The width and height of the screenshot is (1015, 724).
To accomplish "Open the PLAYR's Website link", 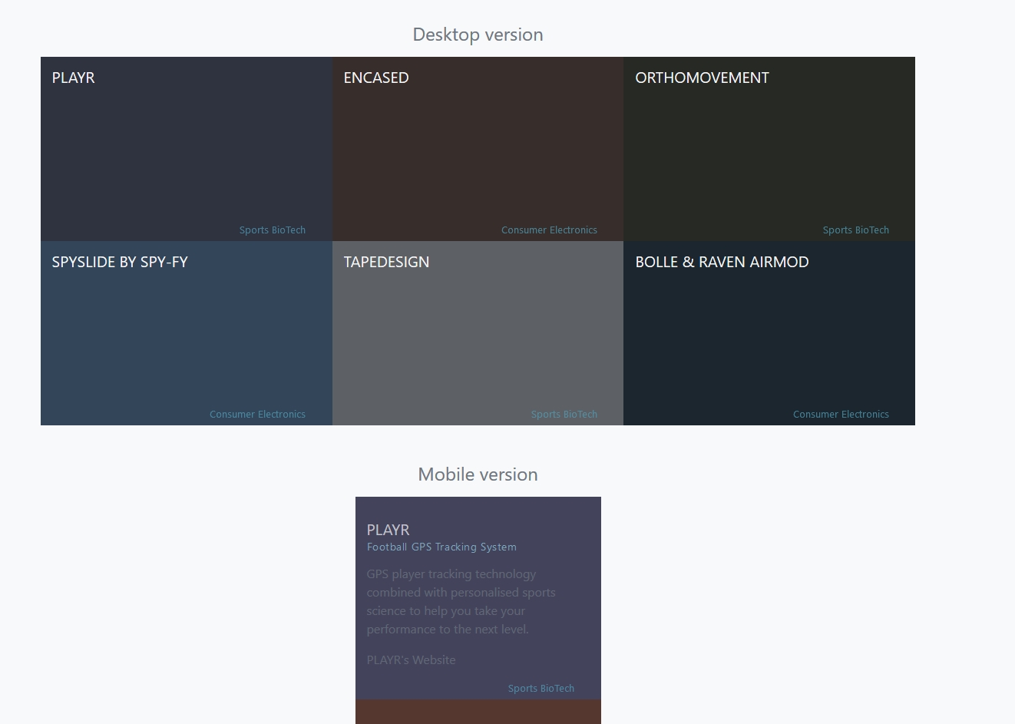I will pos(411,660).
